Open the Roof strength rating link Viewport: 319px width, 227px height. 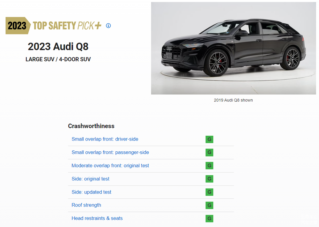86,205
